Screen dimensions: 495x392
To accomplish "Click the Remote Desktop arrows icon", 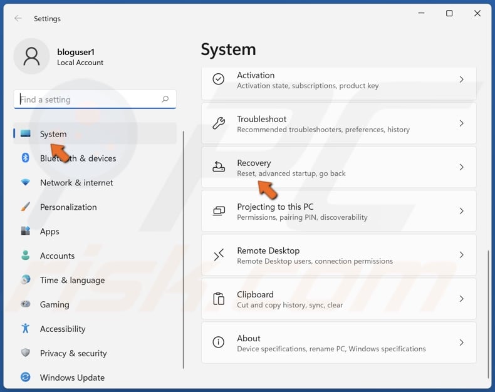I will click(219, 254).
